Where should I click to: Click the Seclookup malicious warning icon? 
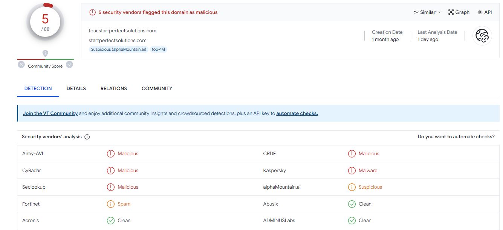pyautogui.click(x=111, y=187)
